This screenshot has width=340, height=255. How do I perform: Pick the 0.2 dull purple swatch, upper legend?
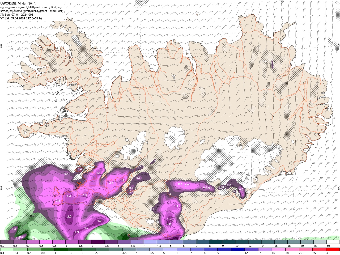(7, 242)
